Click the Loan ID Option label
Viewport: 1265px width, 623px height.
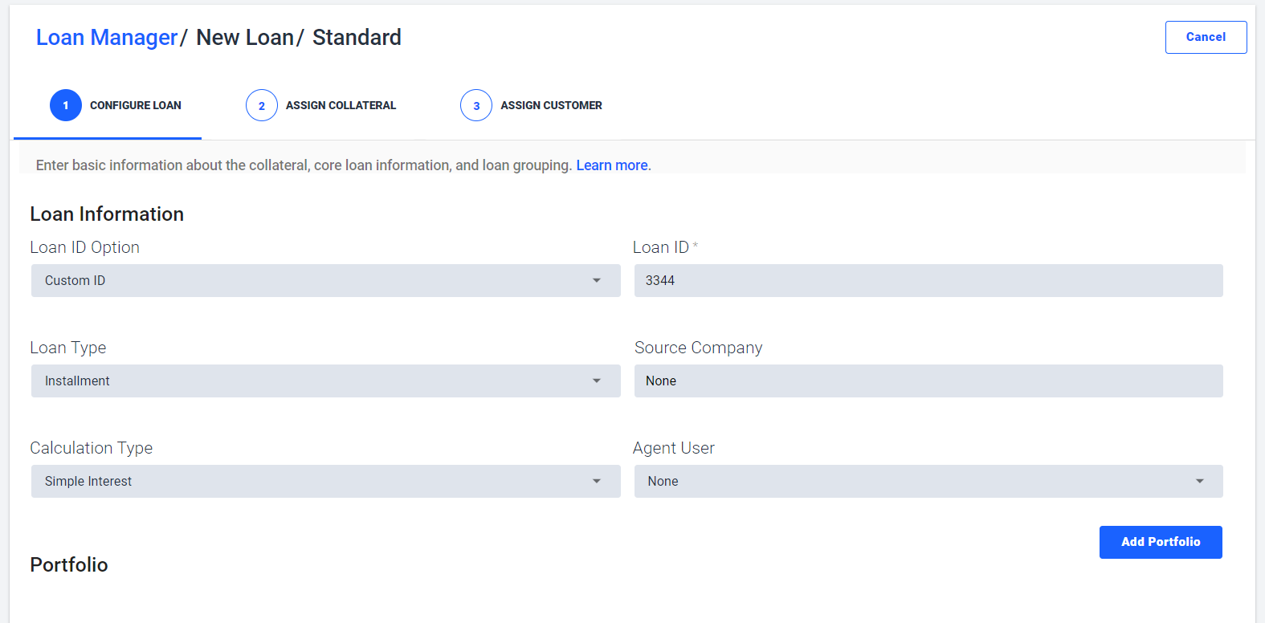(x=84, y=247)
